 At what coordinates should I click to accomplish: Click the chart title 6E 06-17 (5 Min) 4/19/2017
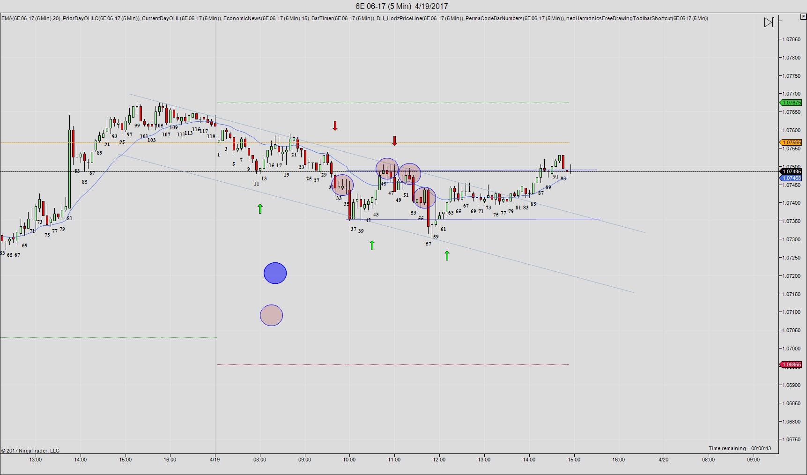coord(402,6)
